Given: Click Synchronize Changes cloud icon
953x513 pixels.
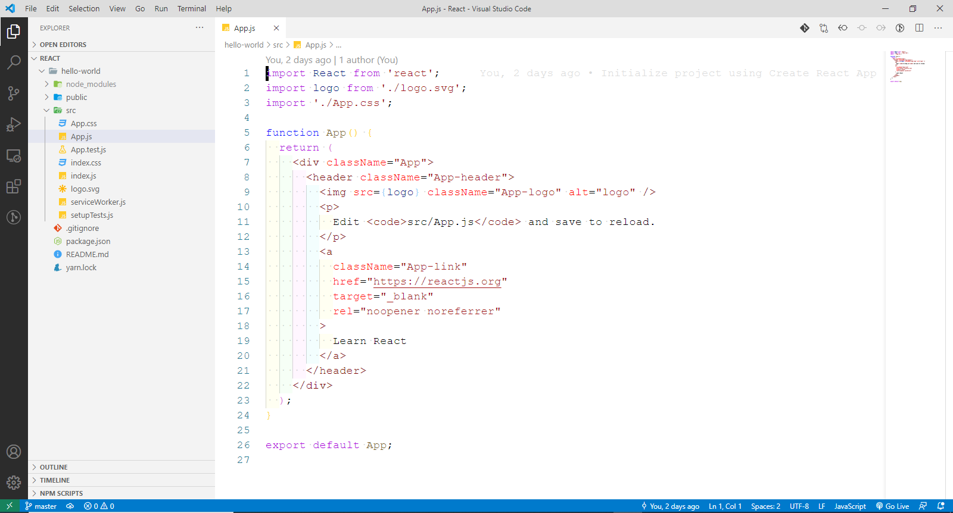Looking at the screenshot, I should (x=70, y=506).
